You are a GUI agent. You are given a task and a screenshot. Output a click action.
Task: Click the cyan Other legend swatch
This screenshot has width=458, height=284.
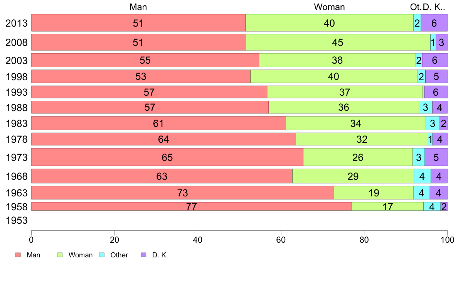pyautogui.click(x=102, y=255)
